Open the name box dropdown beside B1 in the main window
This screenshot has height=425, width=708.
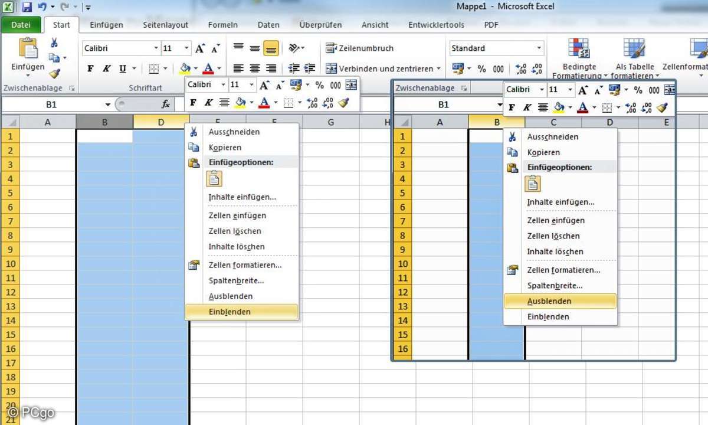108,104
